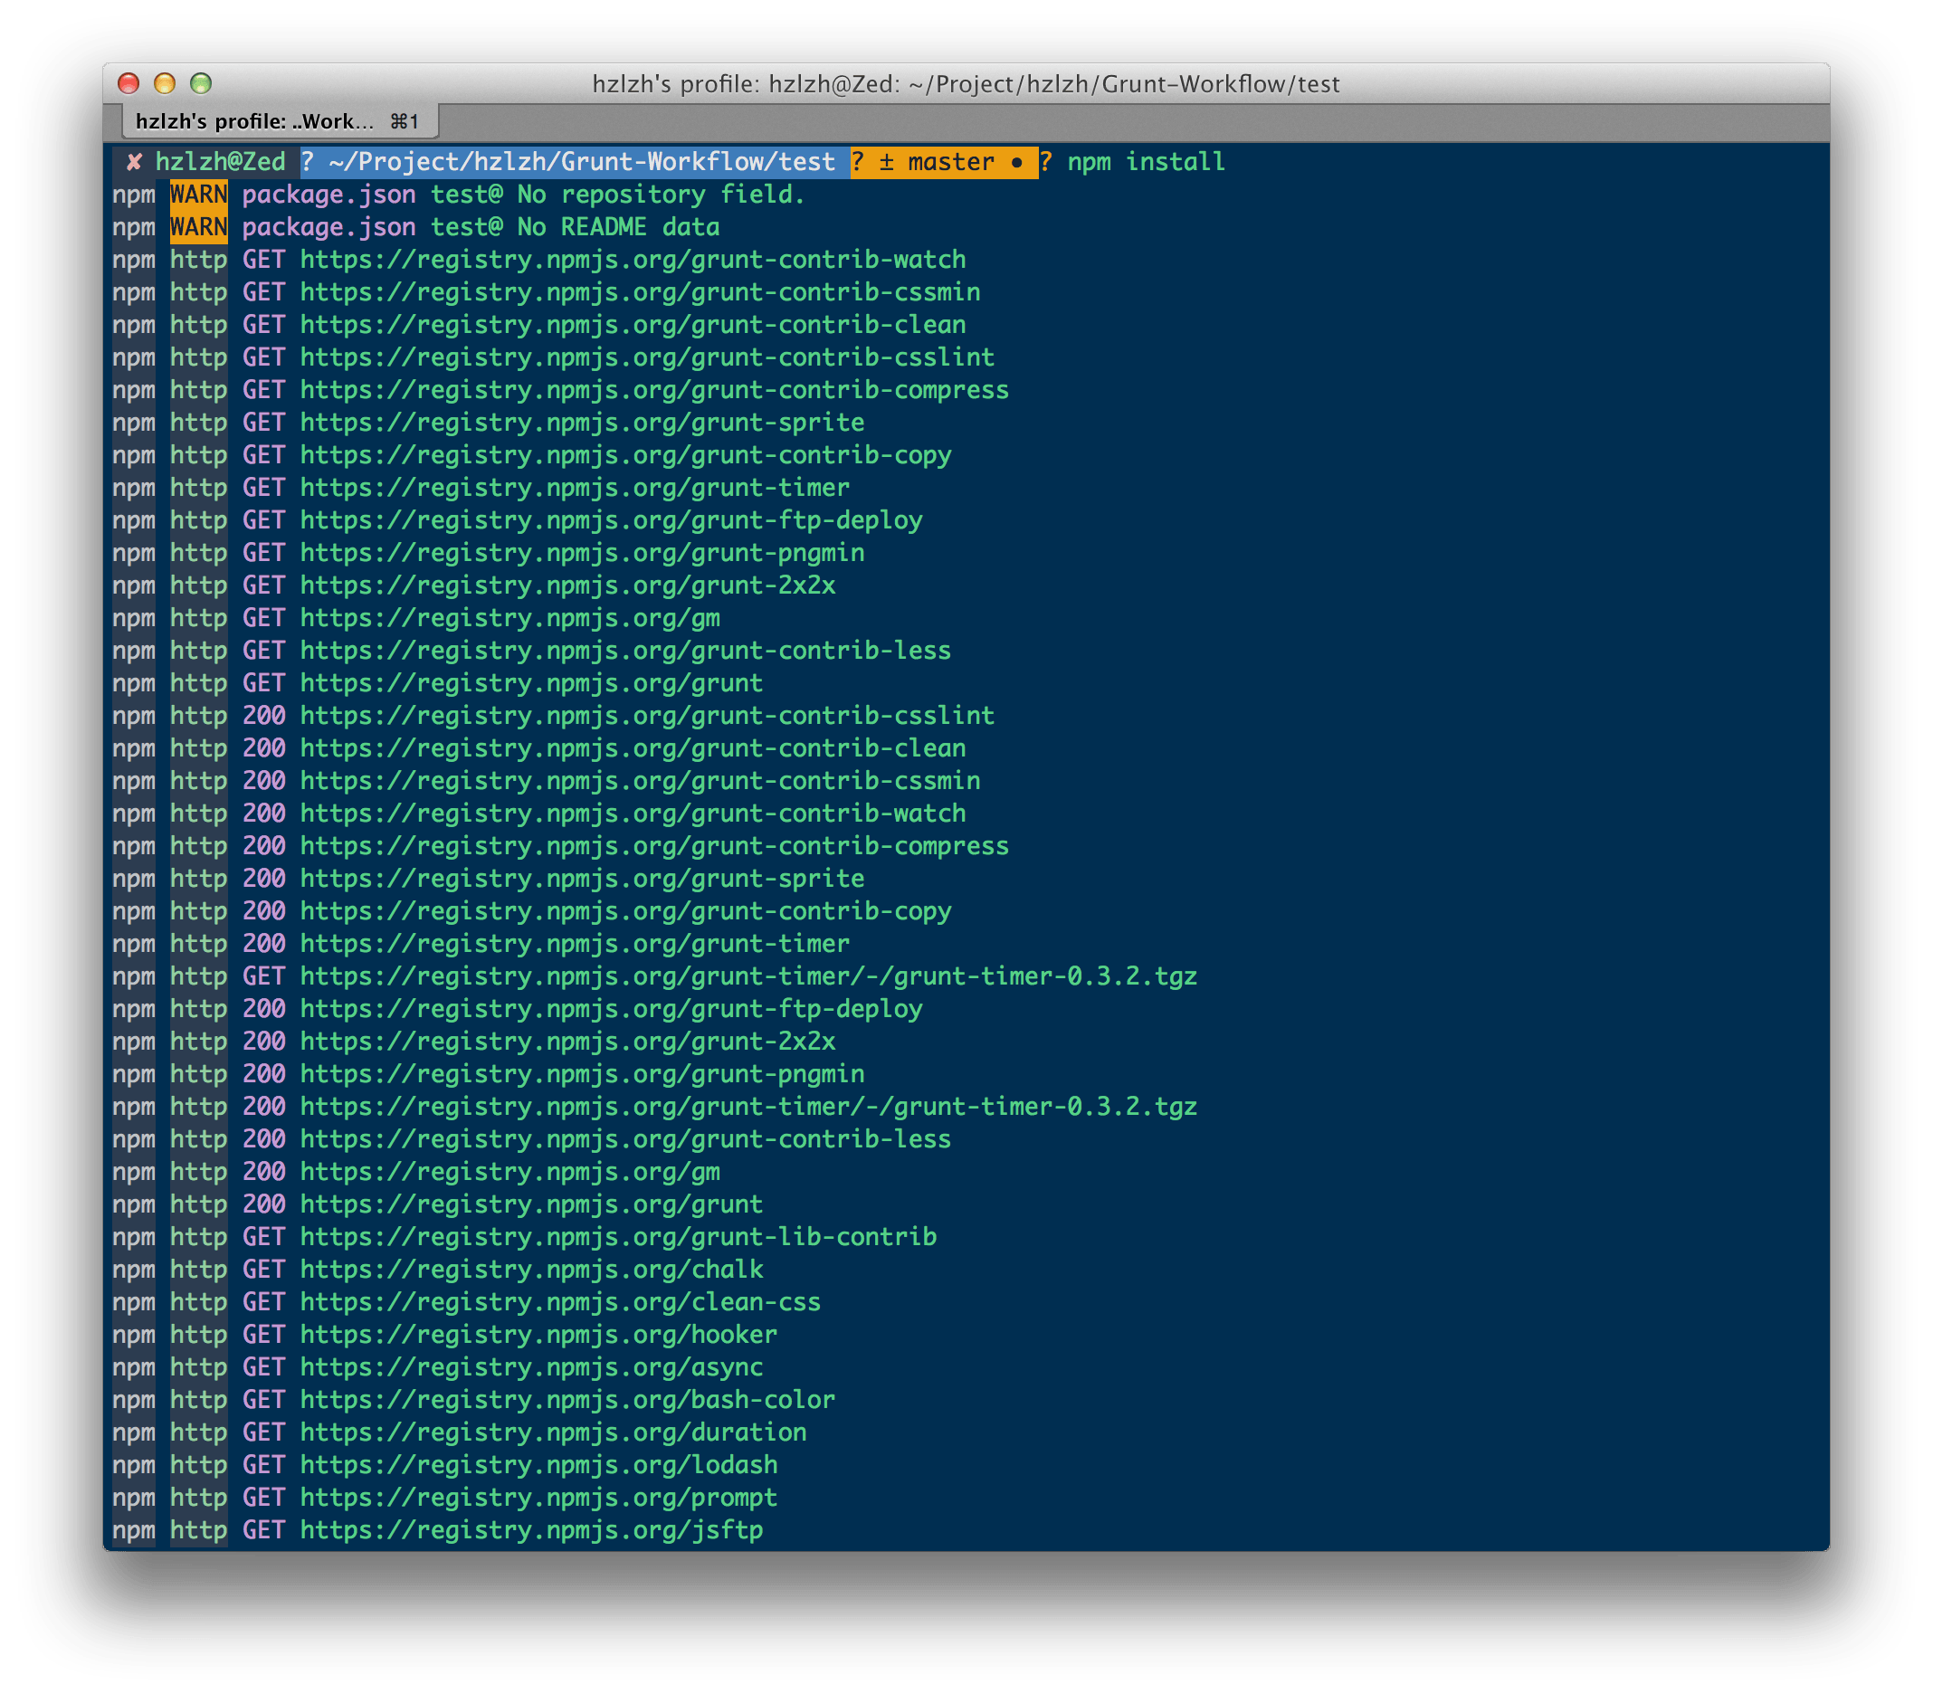Click the 200 grunt-timer-0.3.2.tgz URL
The image size is (1933, 1694).
(x=748, y=1107)
